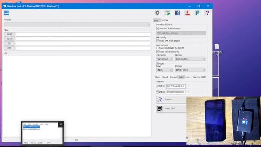Screen dimensions: 261x147
Task: Expand the Presets dropdown
Action: point(77,25)
